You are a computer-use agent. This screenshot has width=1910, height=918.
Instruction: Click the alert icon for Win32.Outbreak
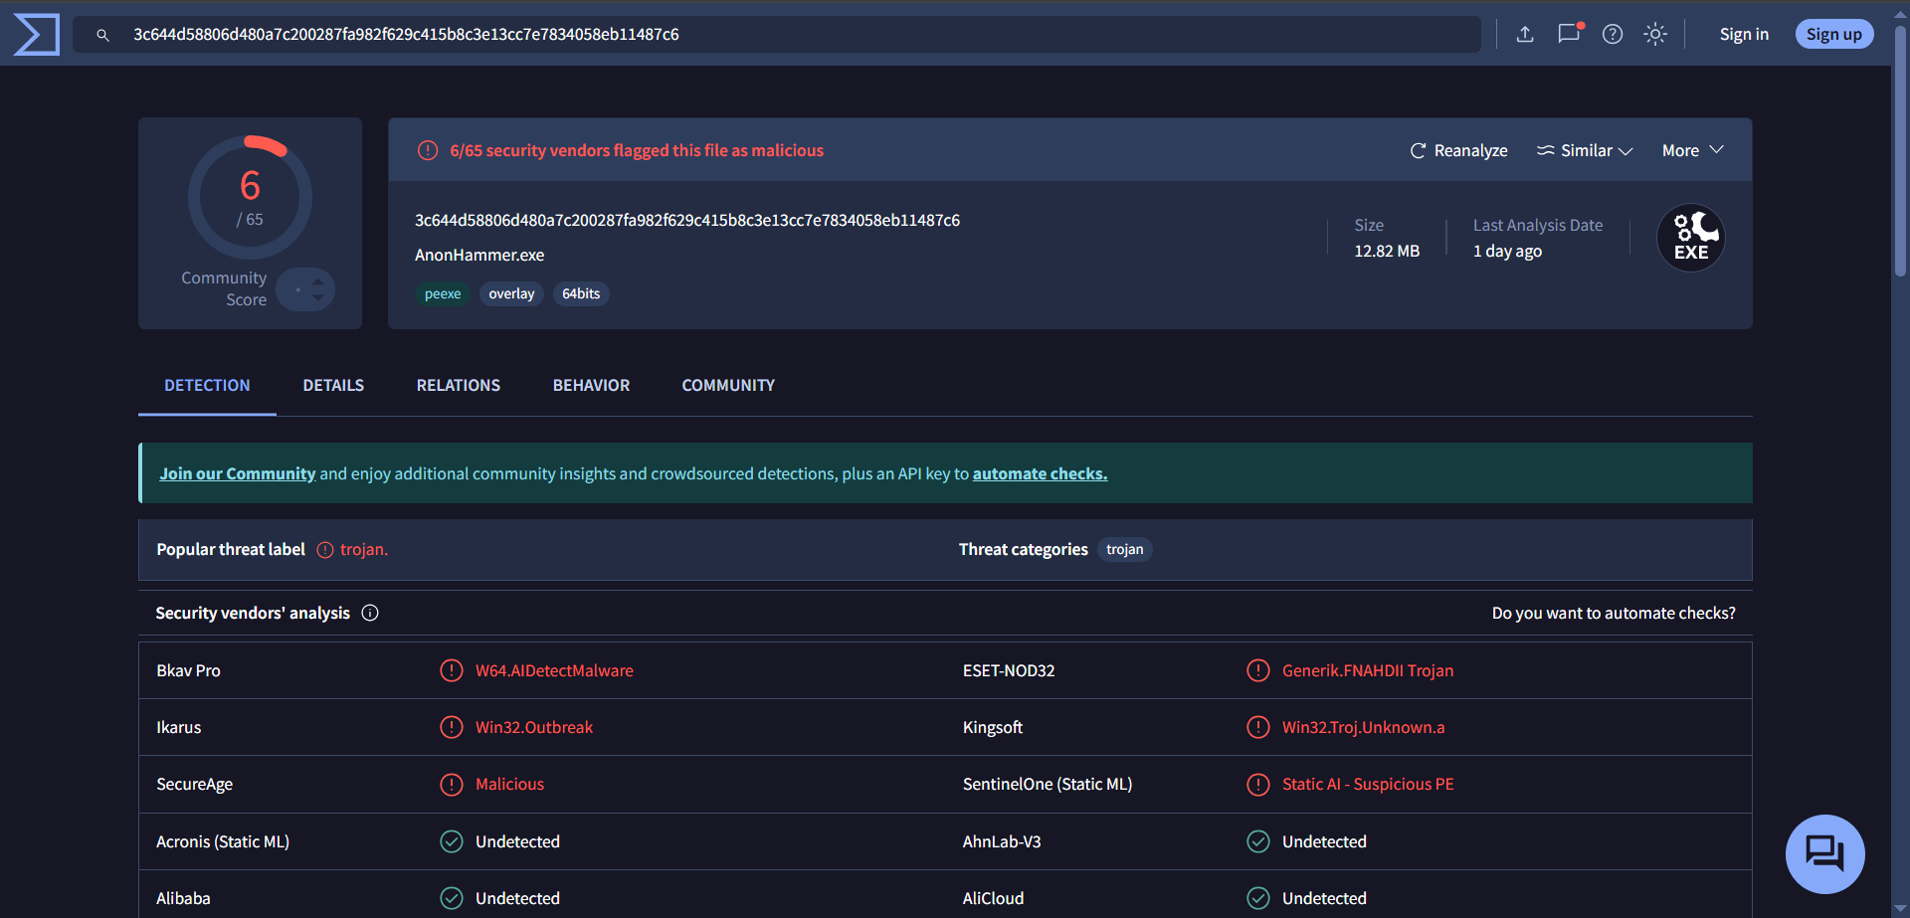click(x=452, y=727)
